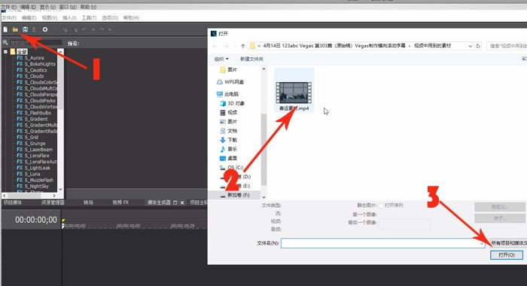Screen dimensions: 527x286
Task: Select OS (C:) drive in sidebar
Action: [x=231, y=167]
